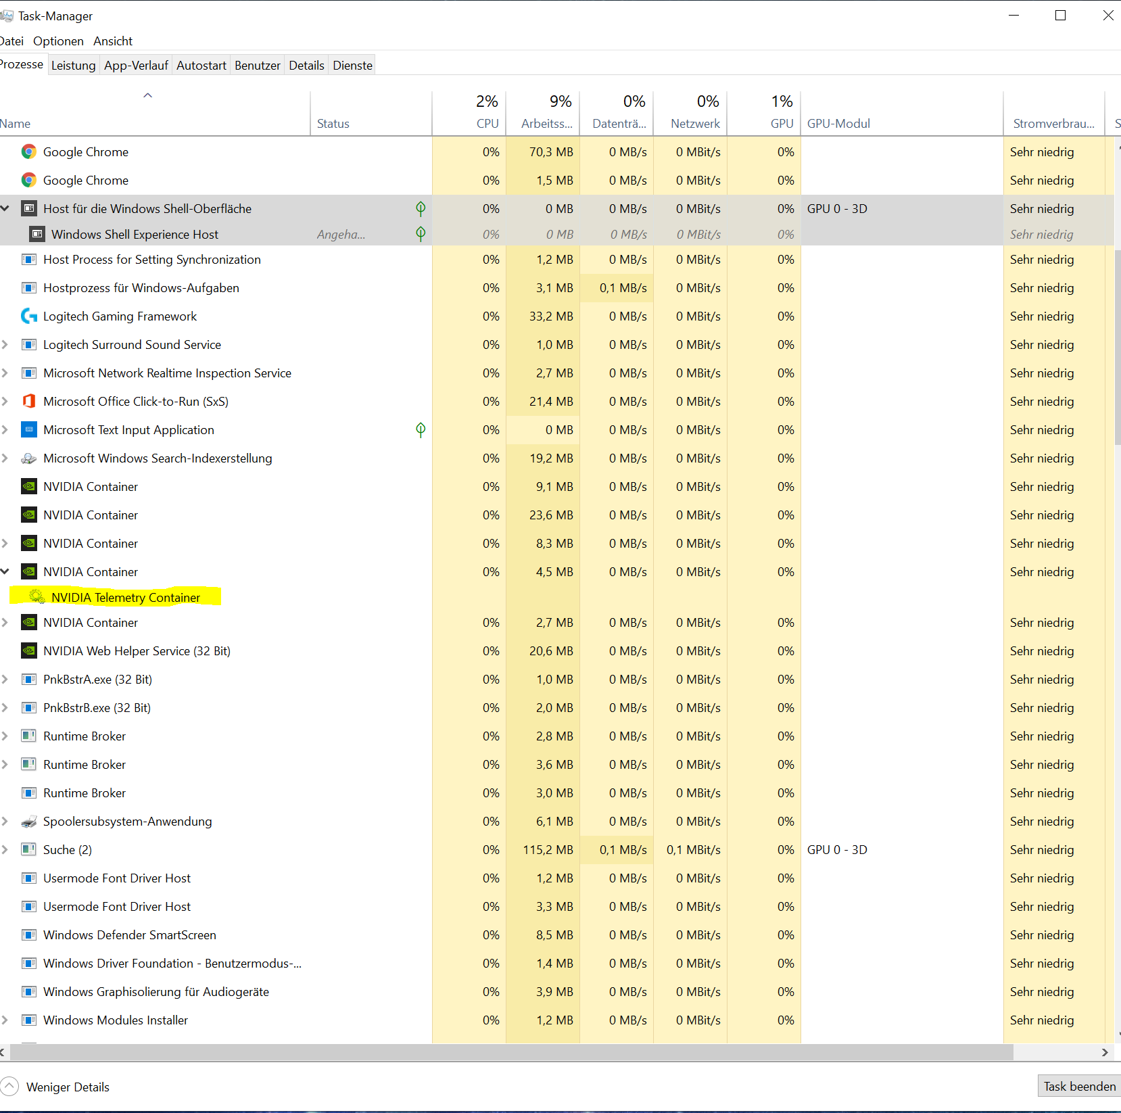This screenshot has height=1113, width=1121.
Task: Open the Dienste tab
Action: click(x=353, y=65)
